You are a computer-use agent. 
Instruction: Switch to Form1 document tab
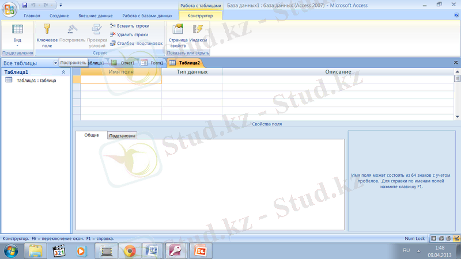tap(153, 63)
